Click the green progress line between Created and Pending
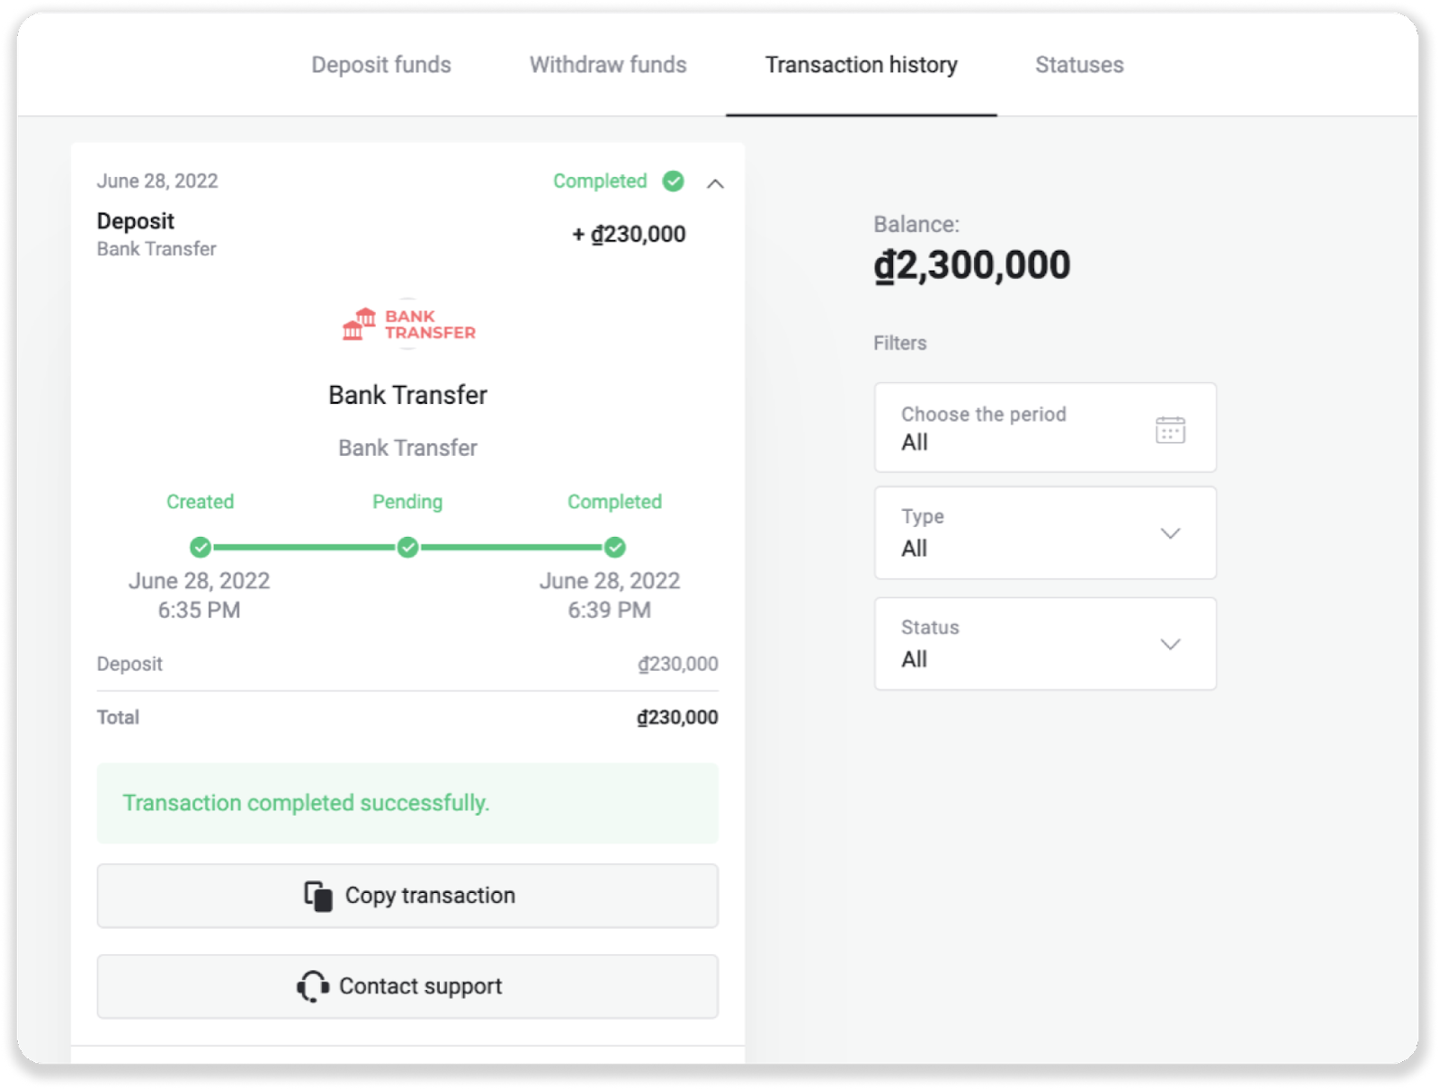Screen dimensions: 1439x1089 [304, 548]
